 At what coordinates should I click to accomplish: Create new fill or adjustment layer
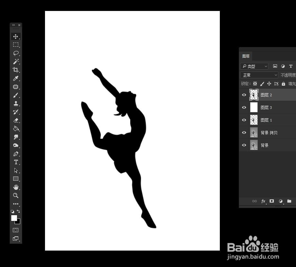281,201
